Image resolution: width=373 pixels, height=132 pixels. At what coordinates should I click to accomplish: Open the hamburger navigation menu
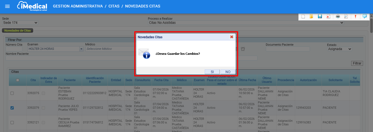point(7,6)
